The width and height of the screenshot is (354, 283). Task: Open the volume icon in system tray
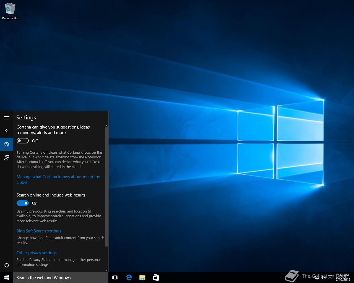tap(323, 277)
